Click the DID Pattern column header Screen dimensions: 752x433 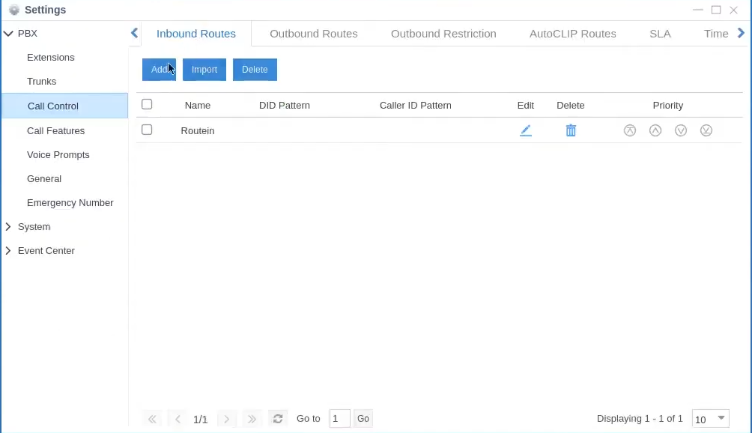click(x=285, y=105)
